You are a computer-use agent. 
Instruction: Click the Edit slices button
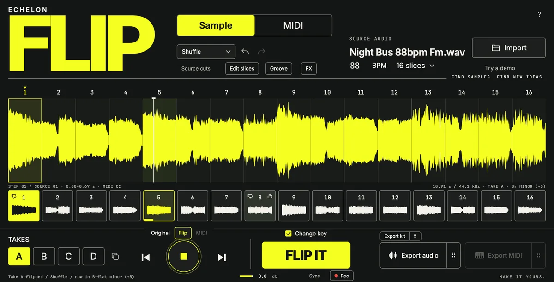click(242, 68)
